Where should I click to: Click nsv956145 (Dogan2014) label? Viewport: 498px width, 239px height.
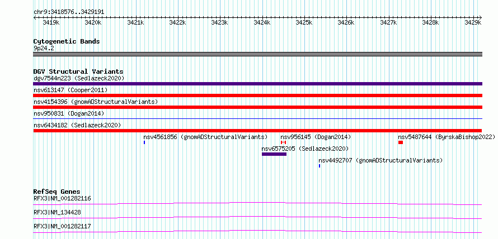pyautogui.click(x=316, y=137)
